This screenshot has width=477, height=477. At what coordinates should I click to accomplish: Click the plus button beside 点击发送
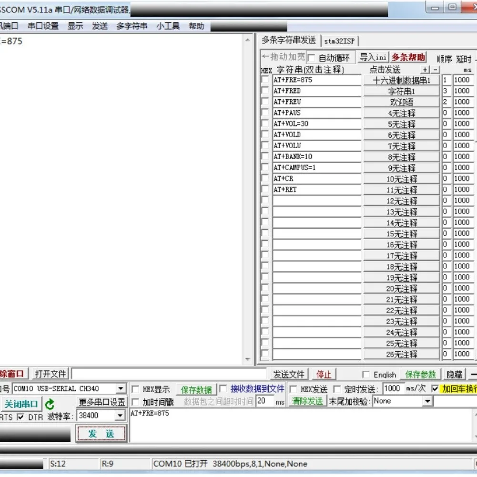(426, 70)
